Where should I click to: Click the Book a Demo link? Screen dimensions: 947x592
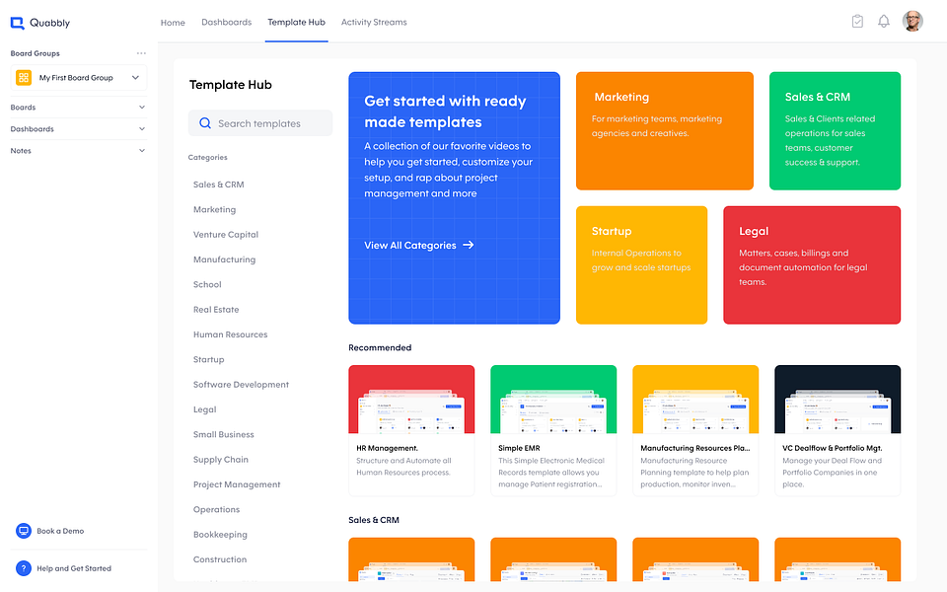[x=60, y=531]
